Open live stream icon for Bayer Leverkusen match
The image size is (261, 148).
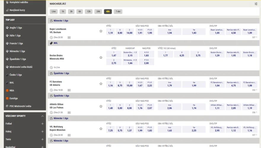[69, 37]
